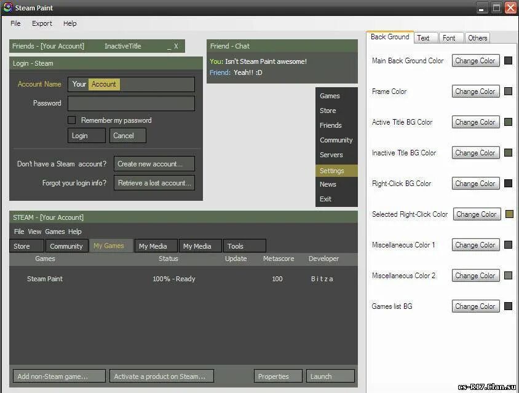Select Community in the right-click menu
519x393 pixels.
[x=336, y=140]
